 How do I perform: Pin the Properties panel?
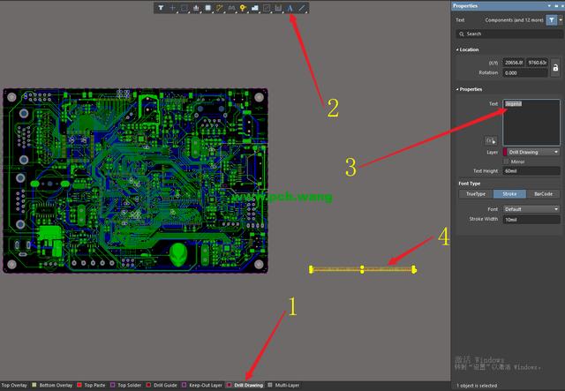point(556,6)
